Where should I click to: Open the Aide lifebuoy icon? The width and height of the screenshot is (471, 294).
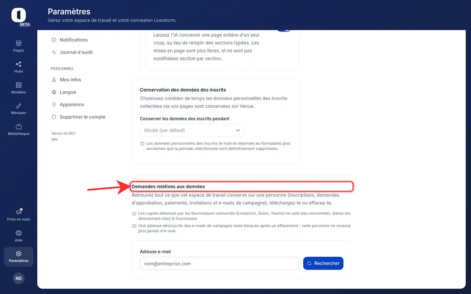pos(19,233)
